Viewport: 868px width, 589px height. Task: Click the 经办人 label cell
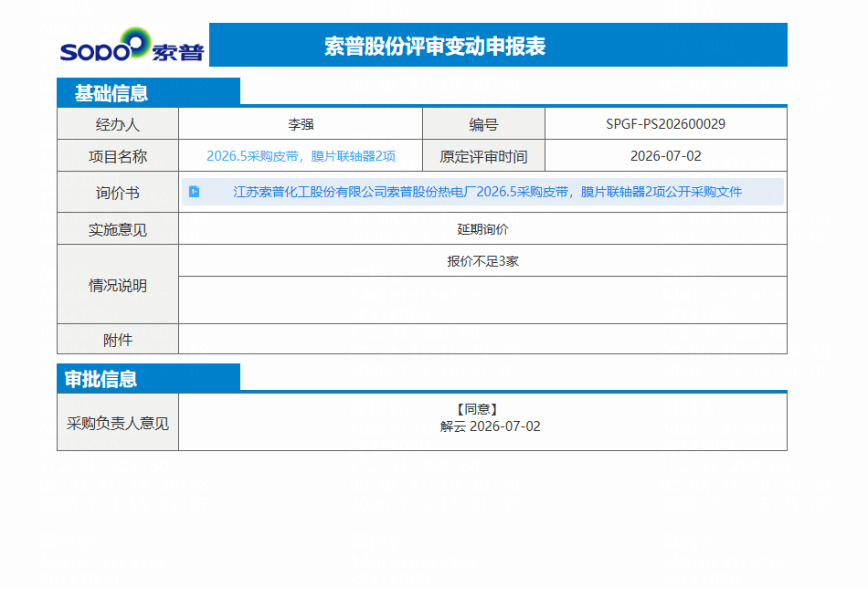117,124
